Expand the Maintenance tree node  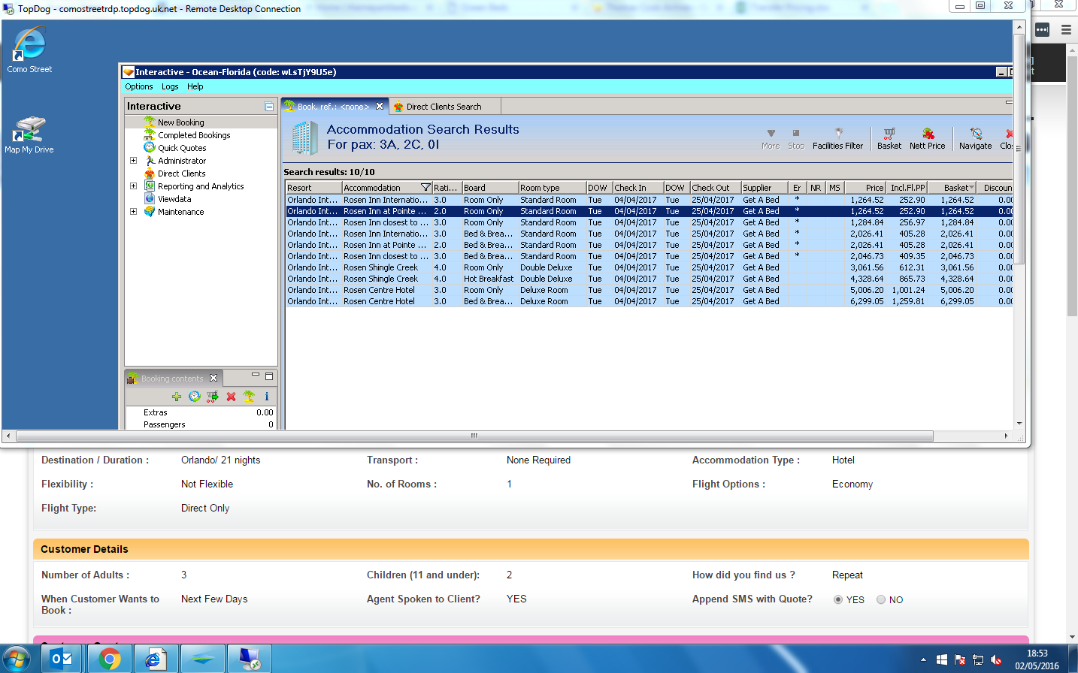pos(134,212)
